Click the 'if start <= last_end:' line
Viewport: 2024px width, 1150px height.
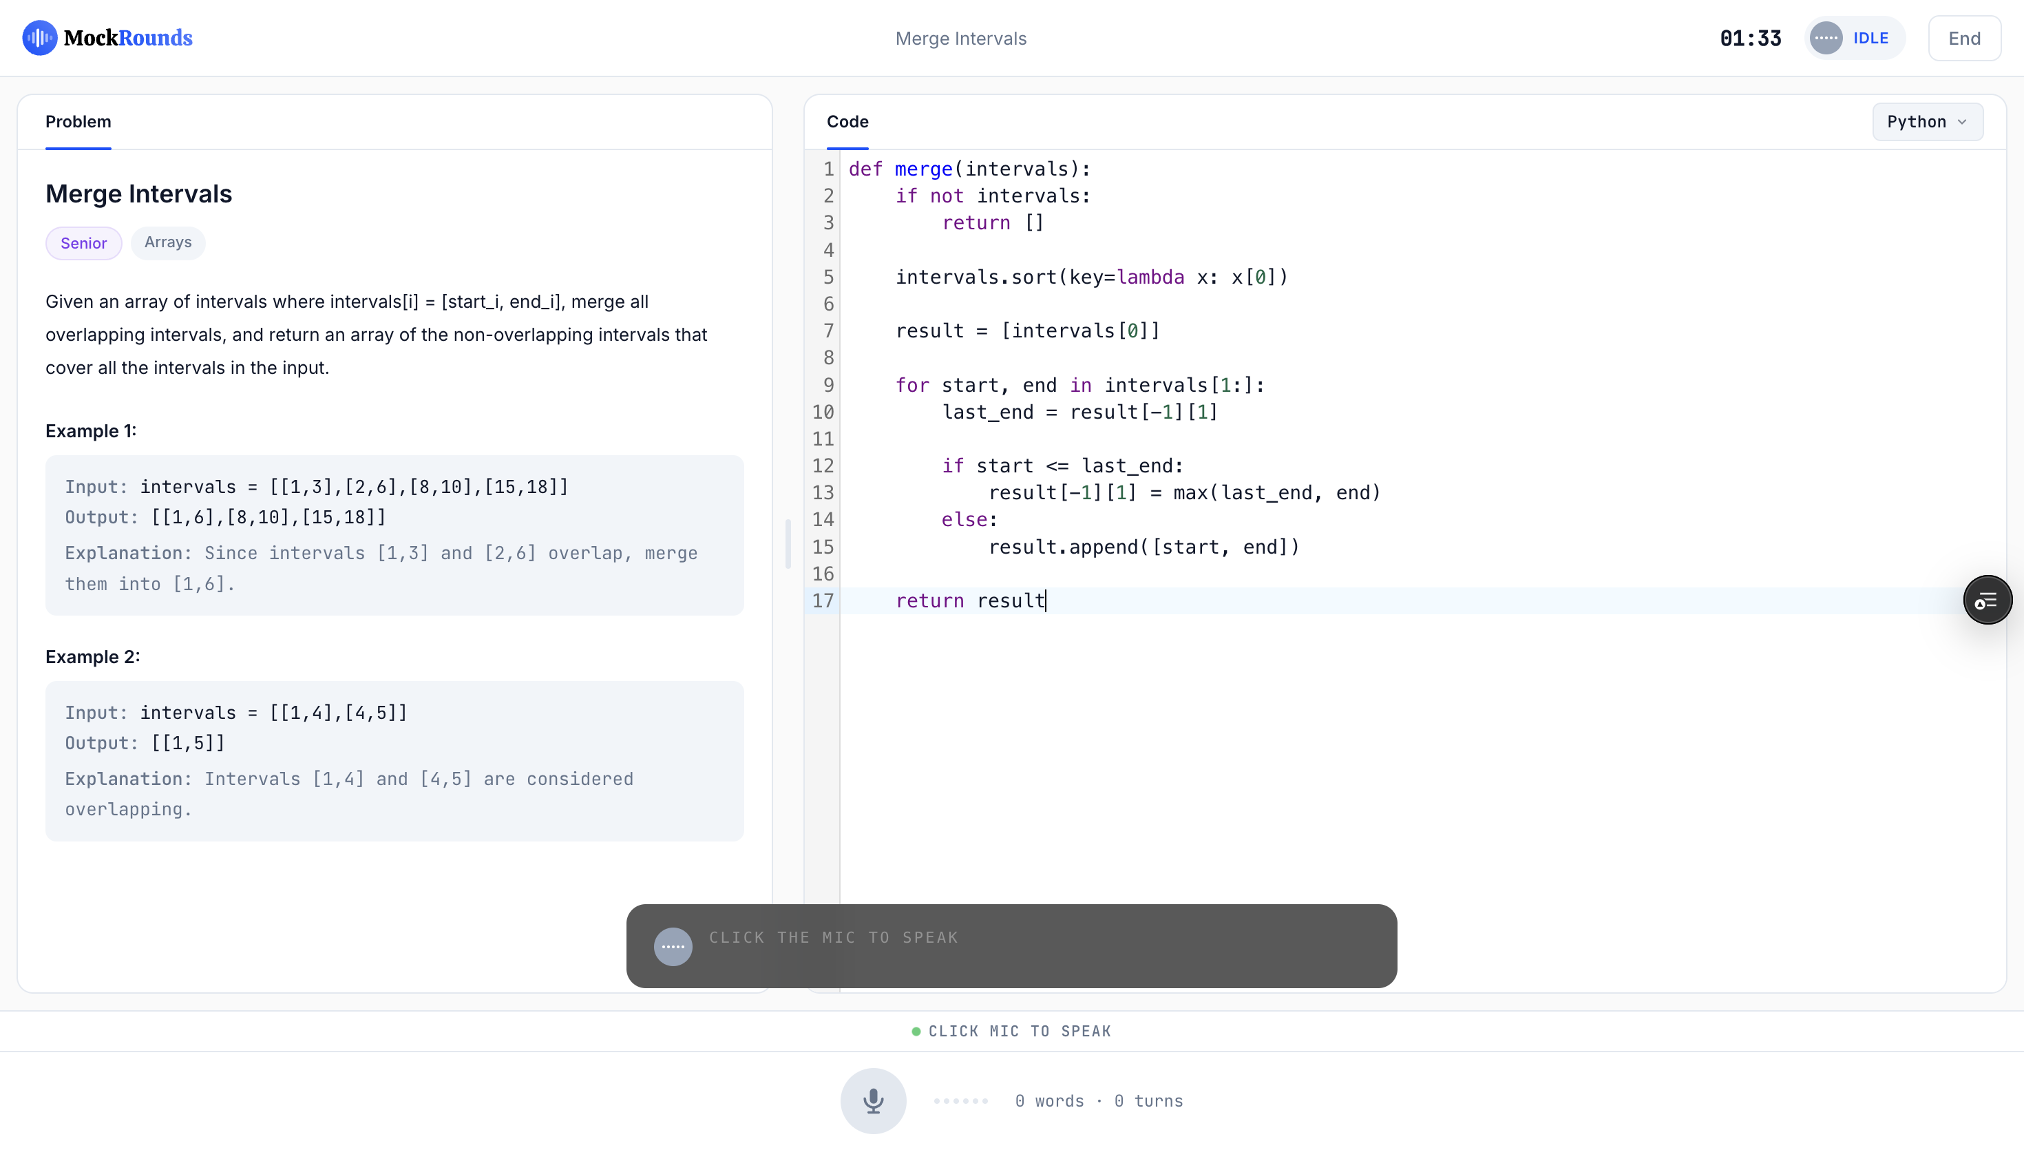click(1062, 466)
